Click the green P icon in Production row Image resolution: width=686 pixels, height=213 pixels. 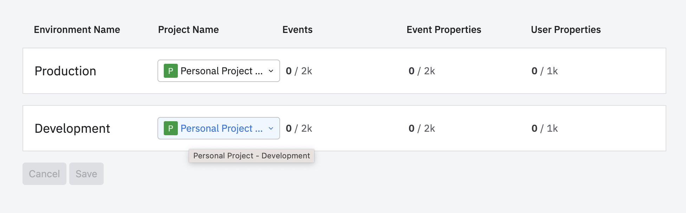(x=170, y=71)
